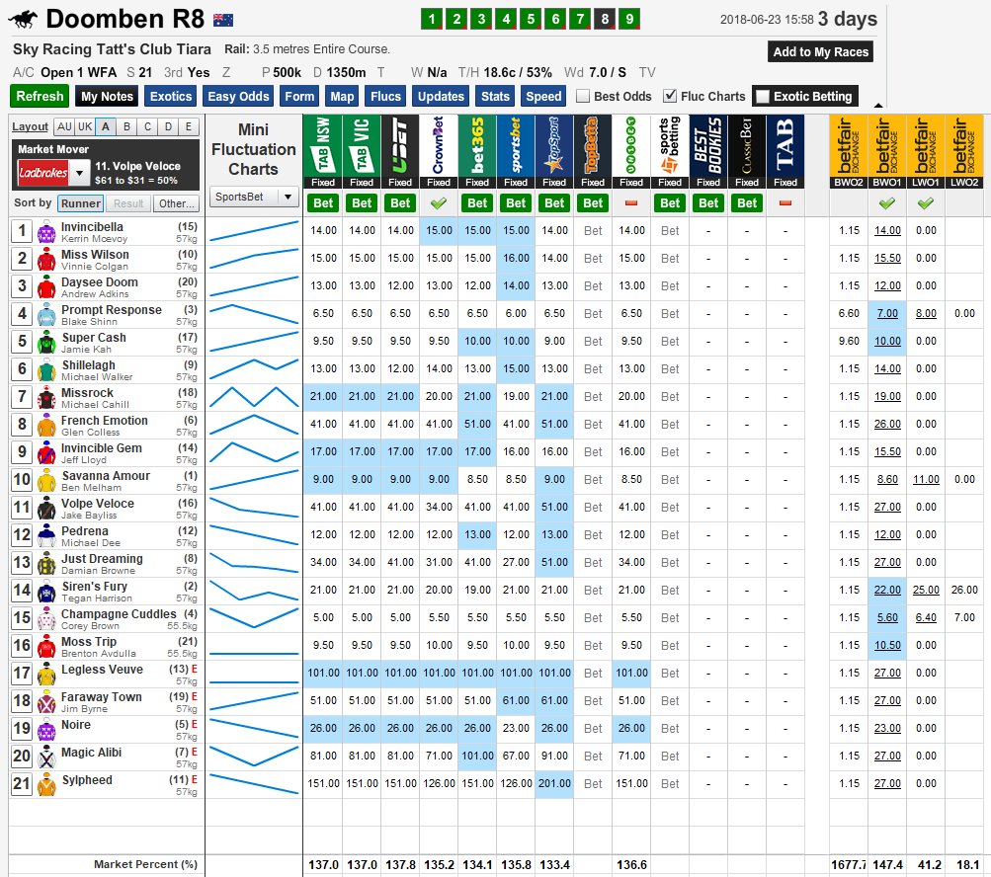This screenshot has width=991, height=877.
Task: Open My Notes
Action: (107, 96)
